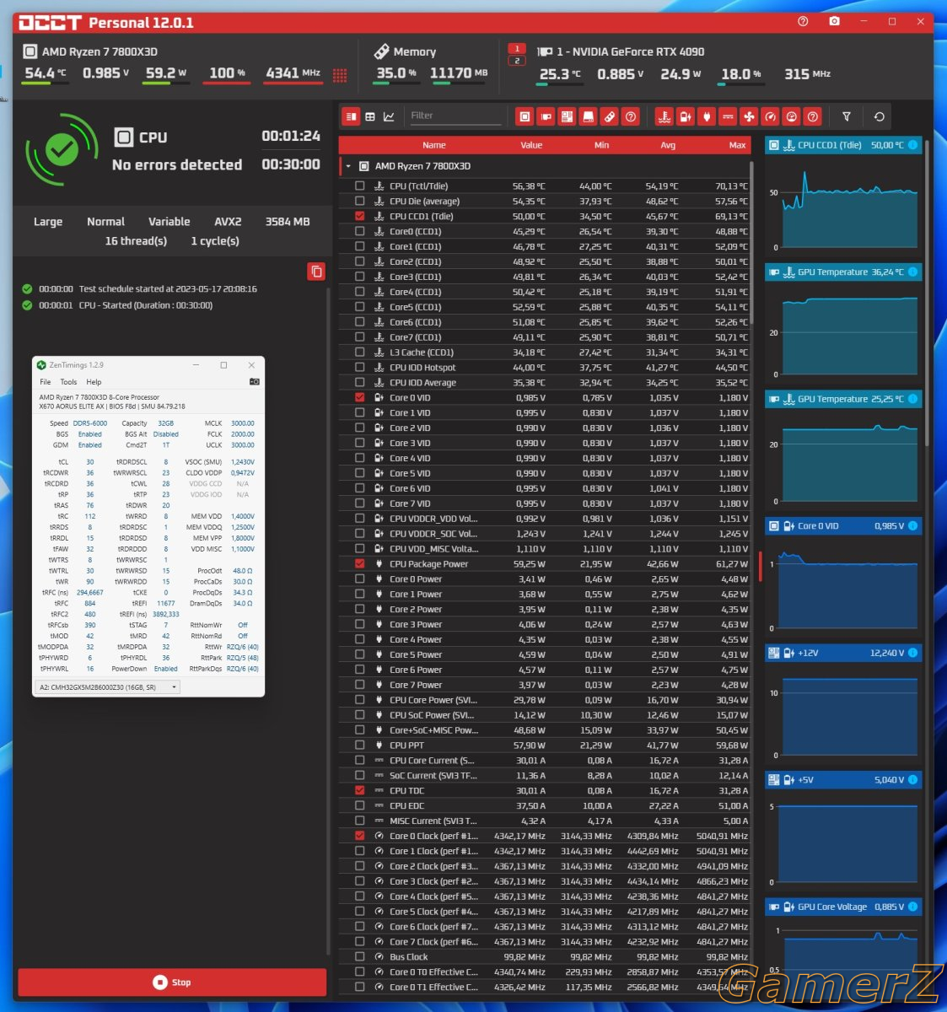Click the GPU Temperature 36,24 °C graph header

coord(843,272)
